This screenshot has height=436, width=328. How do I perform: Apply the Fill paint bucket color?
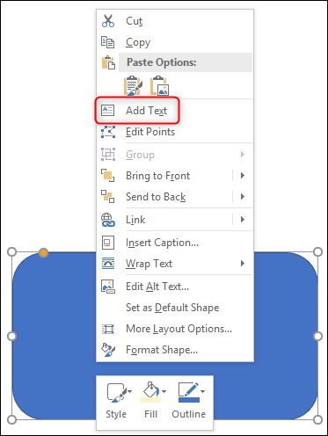pos(150,392)
